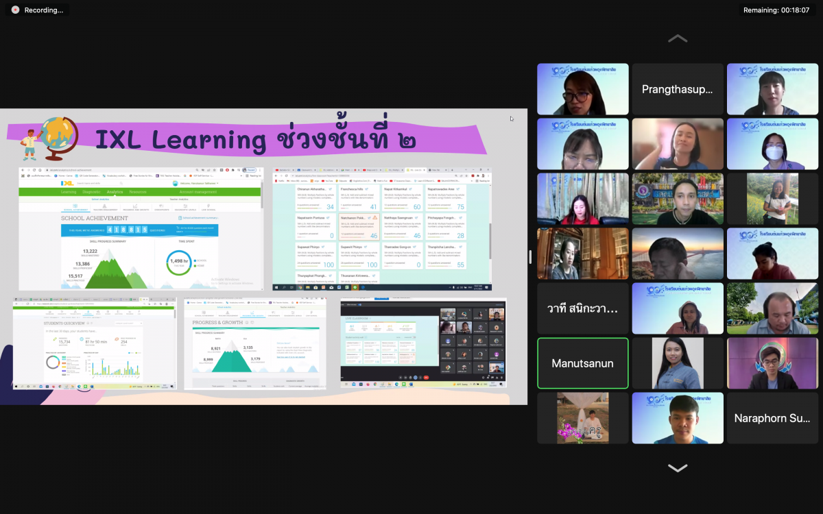823x514 pixels.
Task: Open the School achievement summary link
Action: tap(199, 217)
